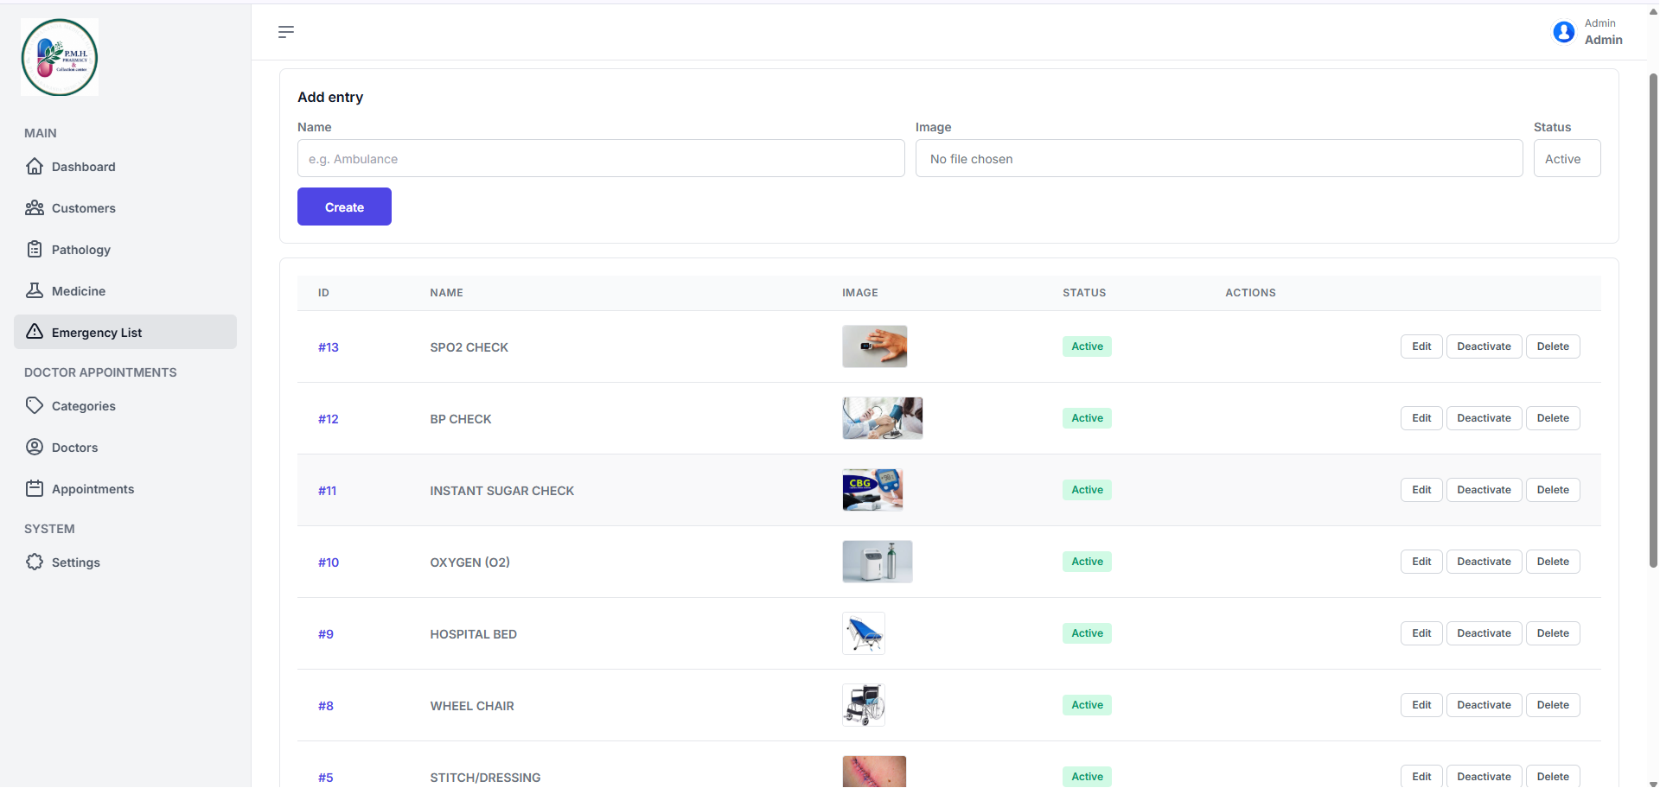This screenshot has height=788, width=1660.
Task: Delete the SPO2 CHECK entry
Action: click(1553, 346)
